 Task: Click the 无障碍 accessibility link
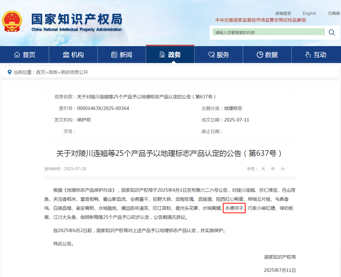pyautogui.click(x=334, y=13)
